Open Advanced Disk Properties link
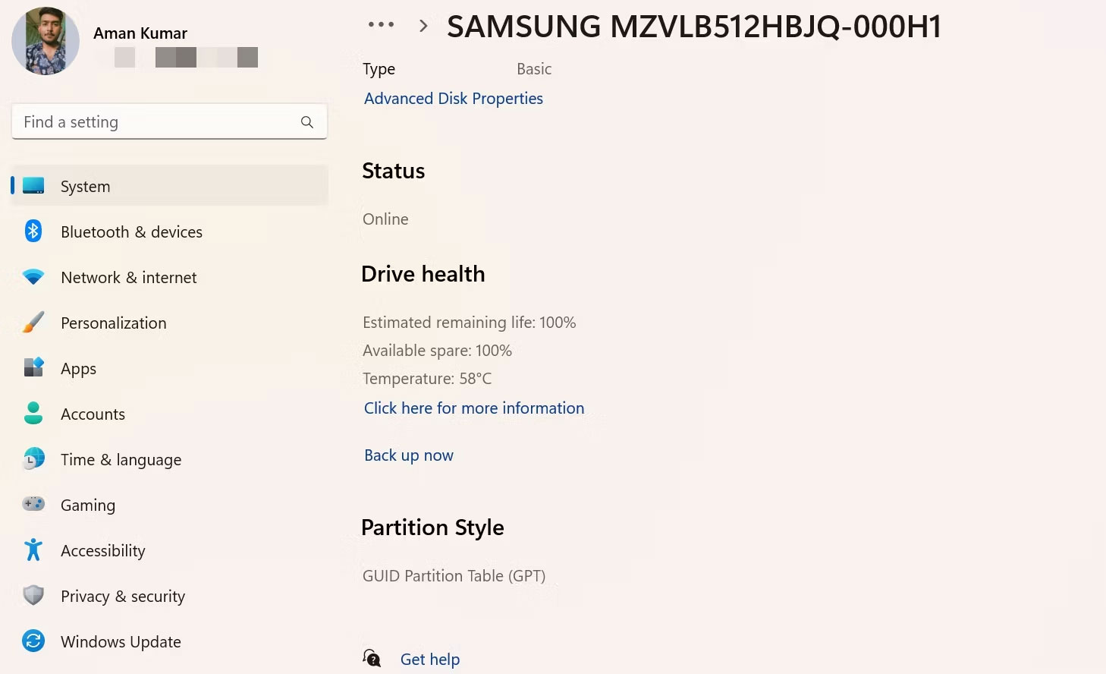Image resolution: width=1106 pixels, height=674 pixels. coord(454,99)
